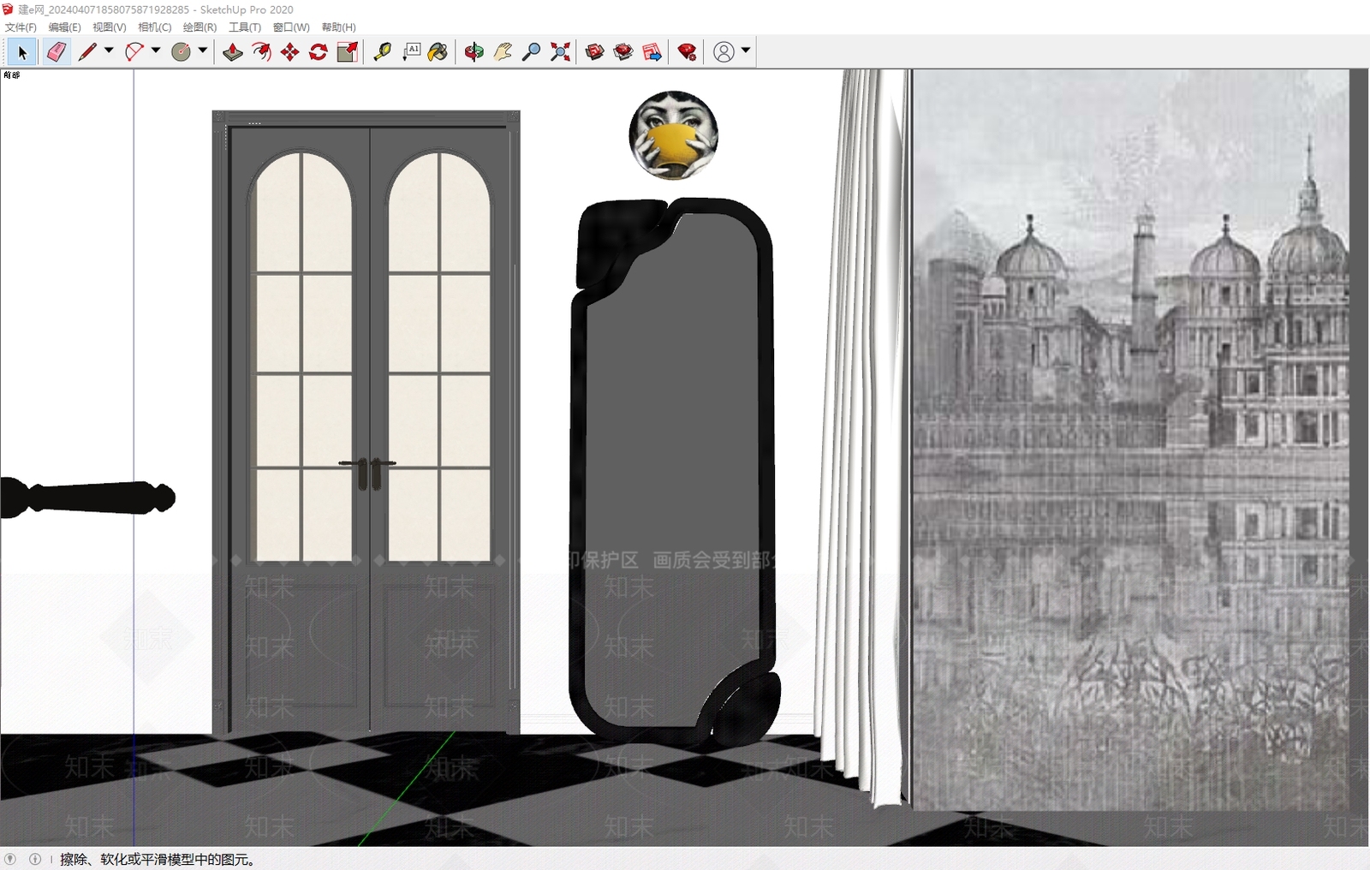Activate the Pan hand tool
The image size is (1370, 870).
pyautogui.click(x=503, y=52)
